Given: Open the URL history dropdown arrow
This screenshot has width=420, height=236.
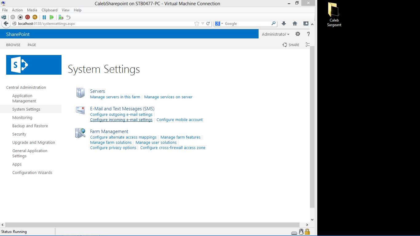Looking at the screenshot, I should coord(203,24).
